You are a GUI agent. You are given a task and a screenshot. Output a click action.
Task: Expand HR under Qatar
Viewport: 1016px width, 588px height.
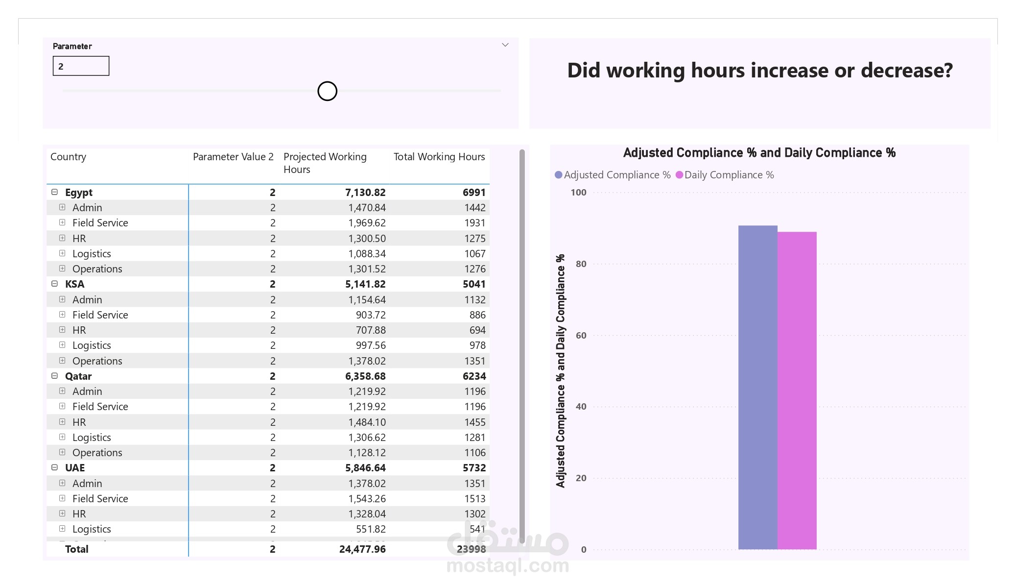(x=62, y=422)
